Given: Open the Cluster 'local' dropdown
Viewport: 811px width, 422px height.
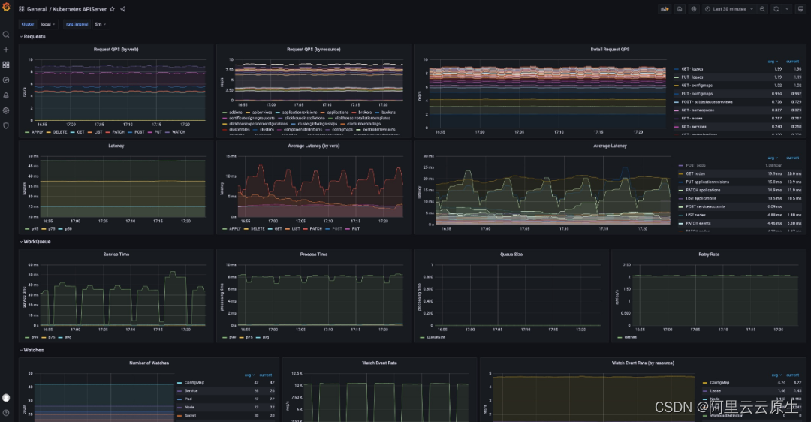Looking at the screenshot, I should (47, 24).
